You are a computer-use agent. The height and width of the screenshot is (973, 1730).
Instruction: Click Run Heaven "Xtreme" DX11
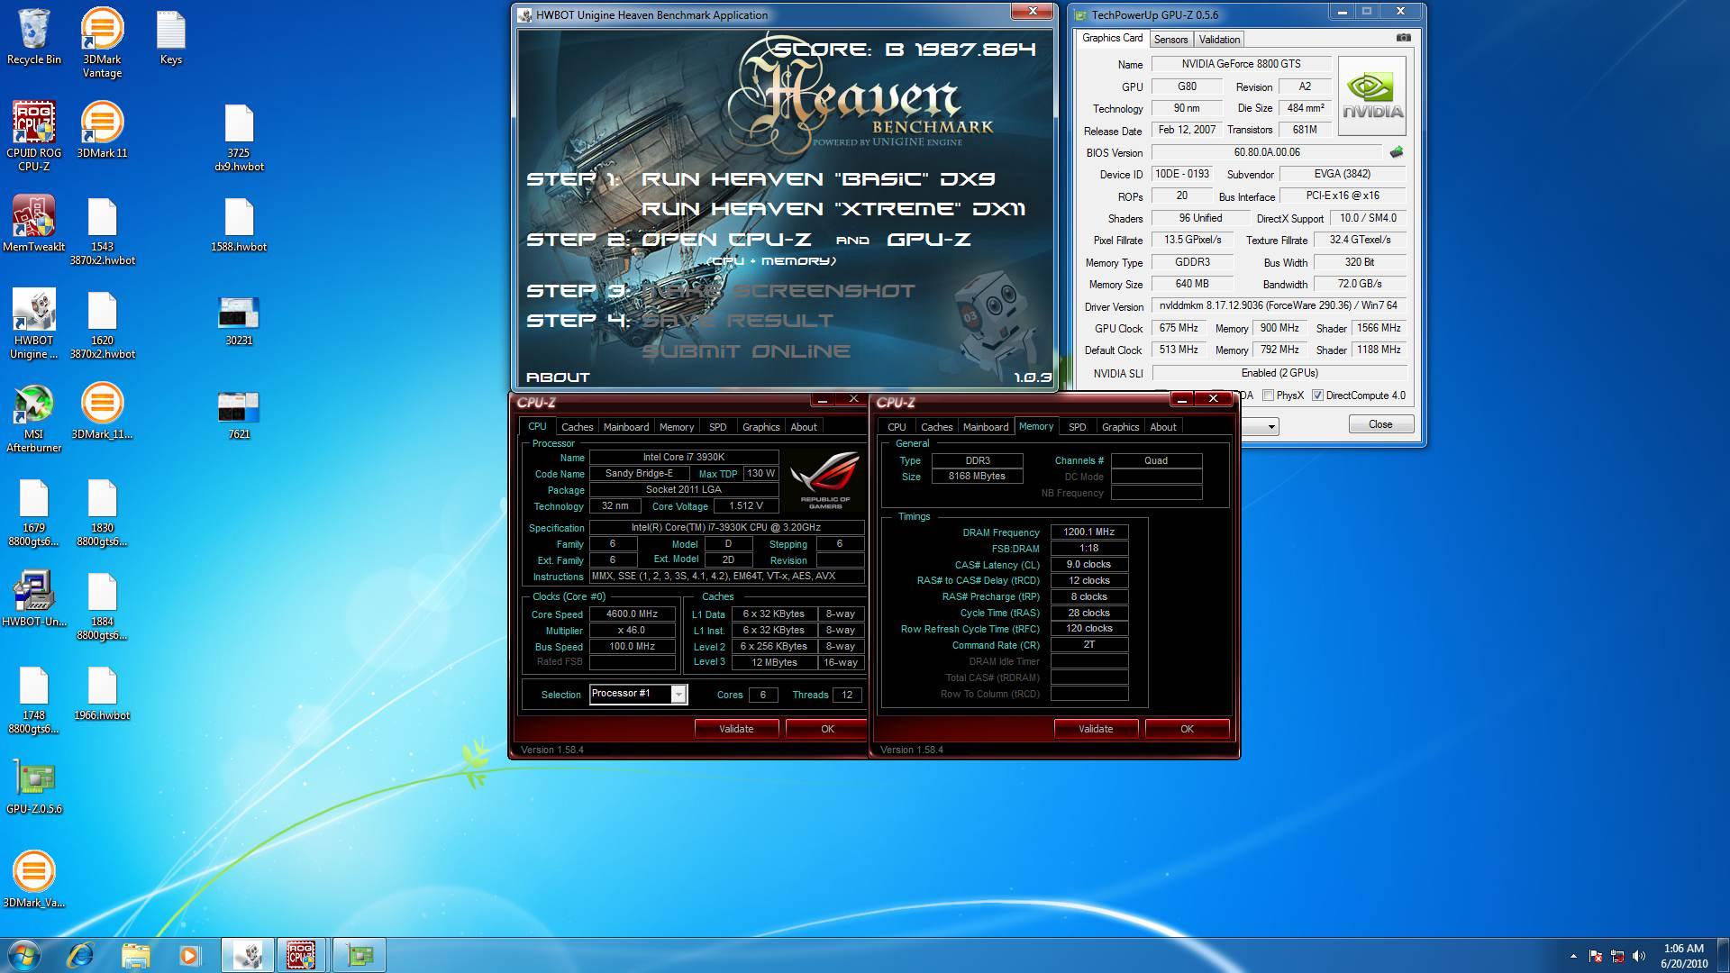[833, 209]
